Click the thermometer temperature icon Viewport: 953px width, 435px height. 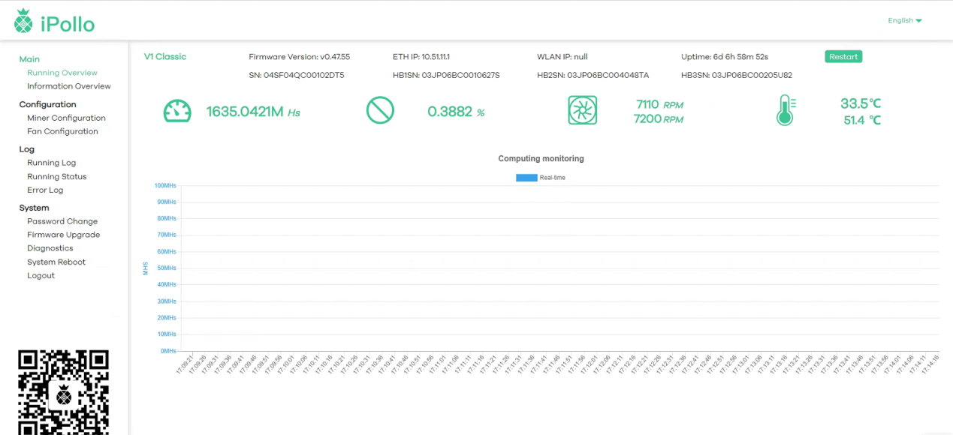785,112
